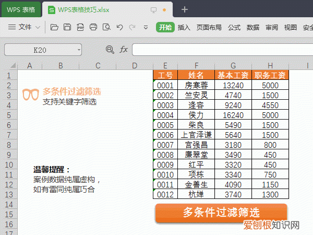Select column E header
This screenshot has width=313, height=235.
165,66
